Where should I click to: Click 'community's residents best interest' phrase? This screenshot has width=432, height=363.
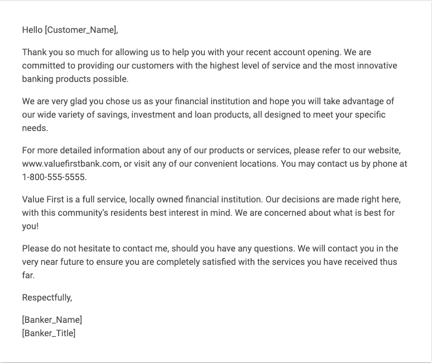tap(128, 213)
